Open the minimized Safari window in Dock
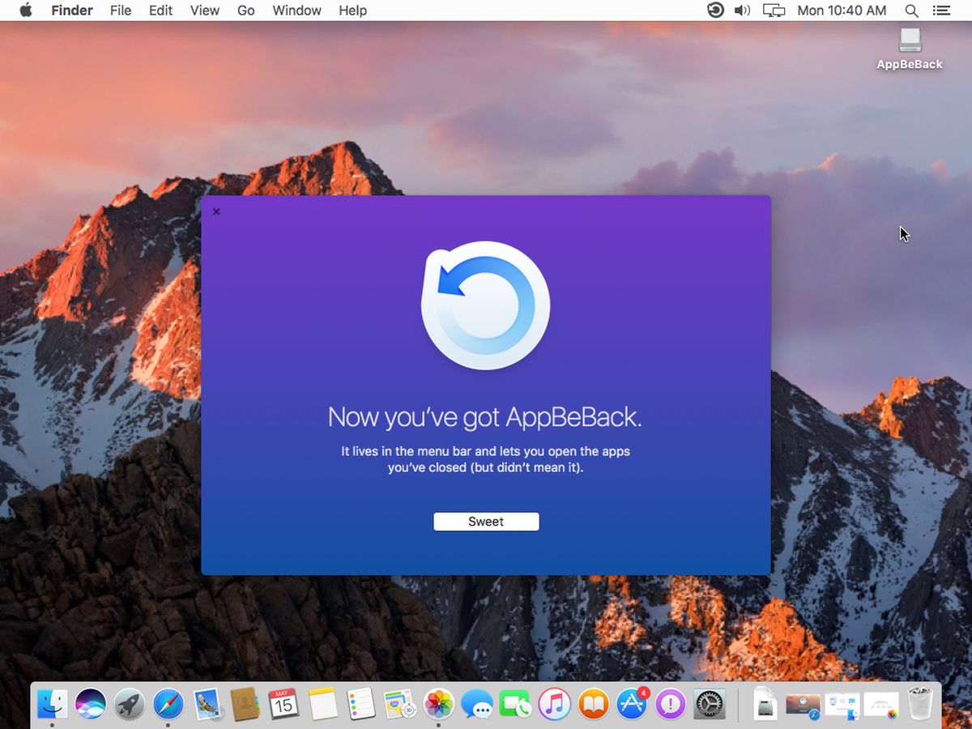 pyautogui.click(x=804, y=705)
